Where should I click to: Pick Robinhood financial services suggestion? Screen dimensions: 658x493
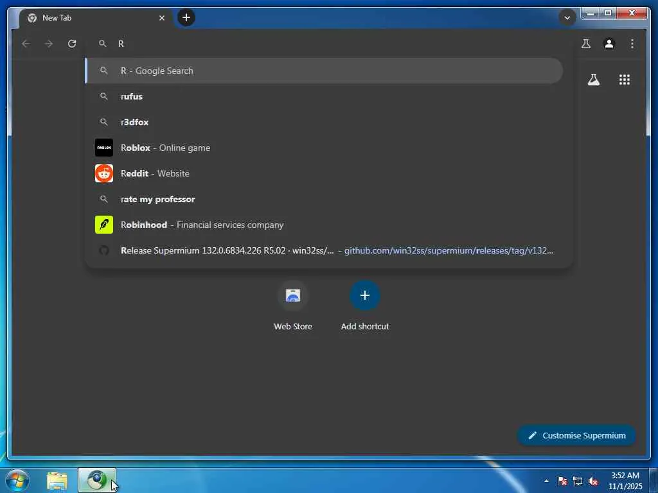tap(324, 225)
